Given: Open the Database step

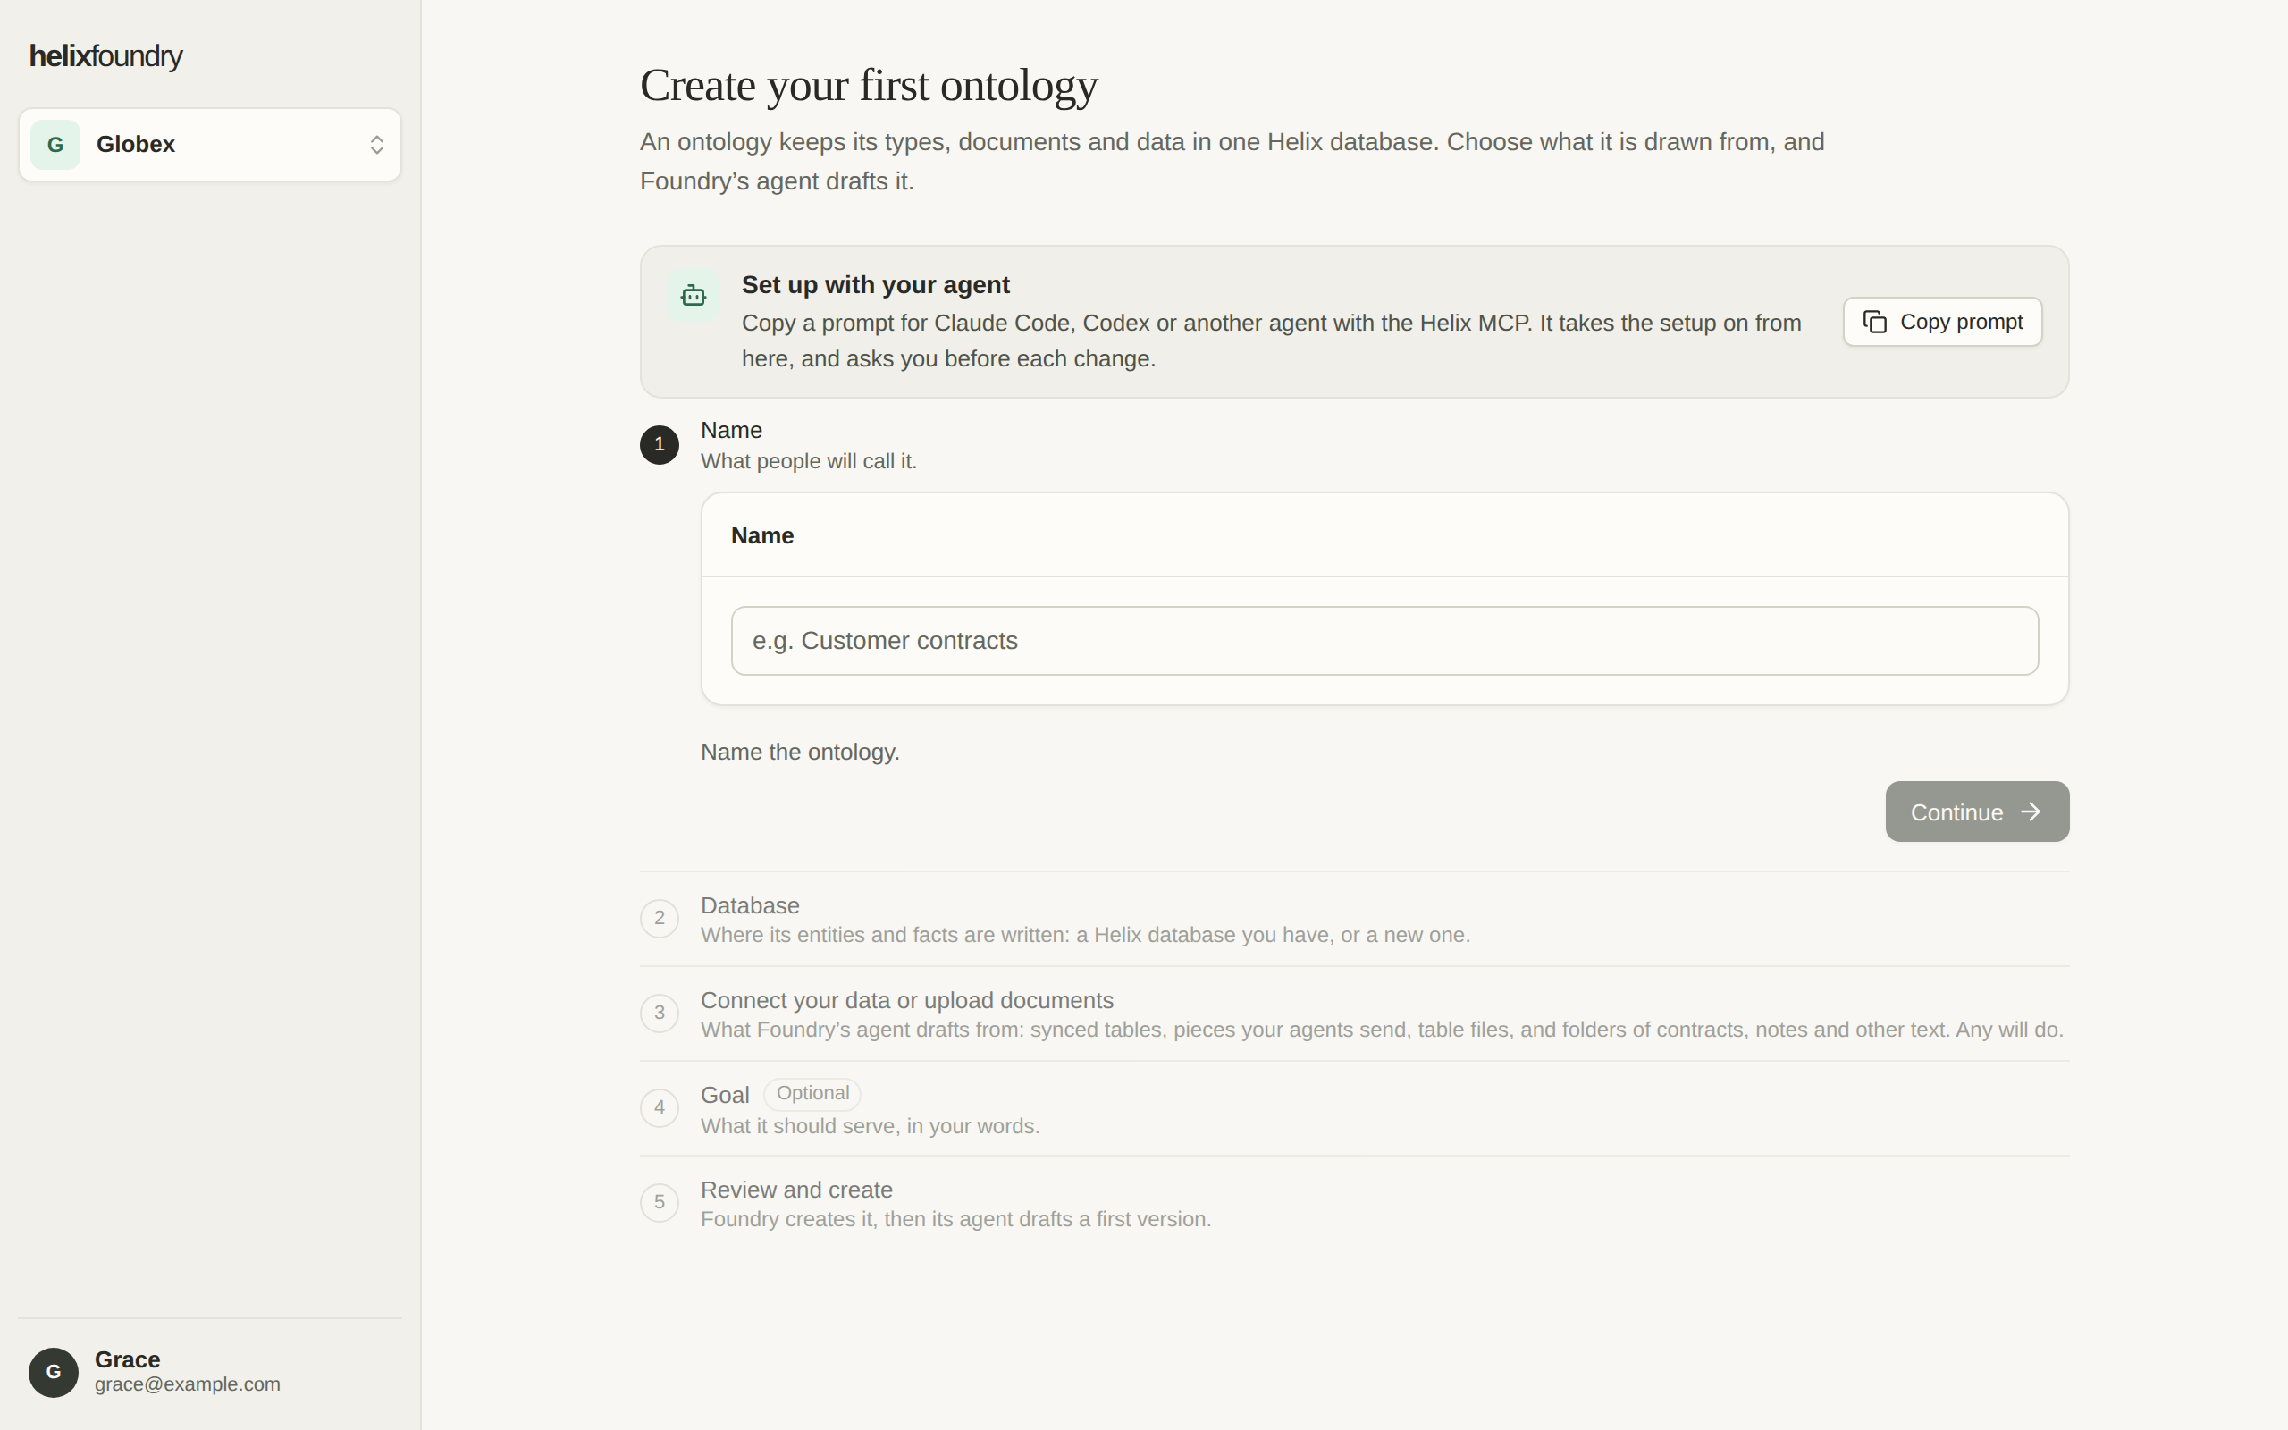Looking at the screenshot, I should pyautogui.click(x=1354, y=919).
